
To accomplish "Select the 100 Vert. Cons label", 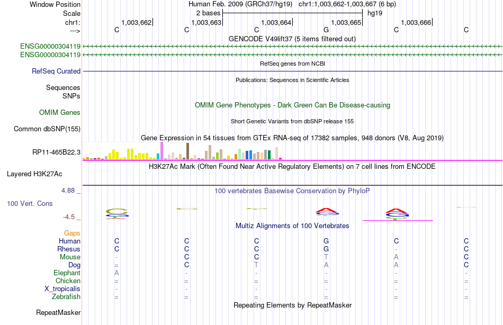I will pyautogui.click(x=30, y=203).
